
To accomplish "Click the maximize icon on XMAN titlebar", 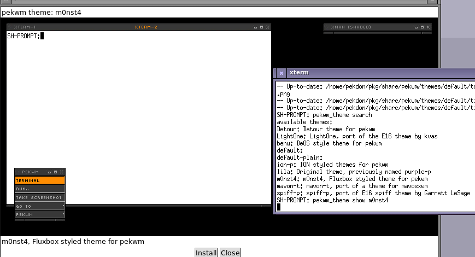I will coord(423,27).
